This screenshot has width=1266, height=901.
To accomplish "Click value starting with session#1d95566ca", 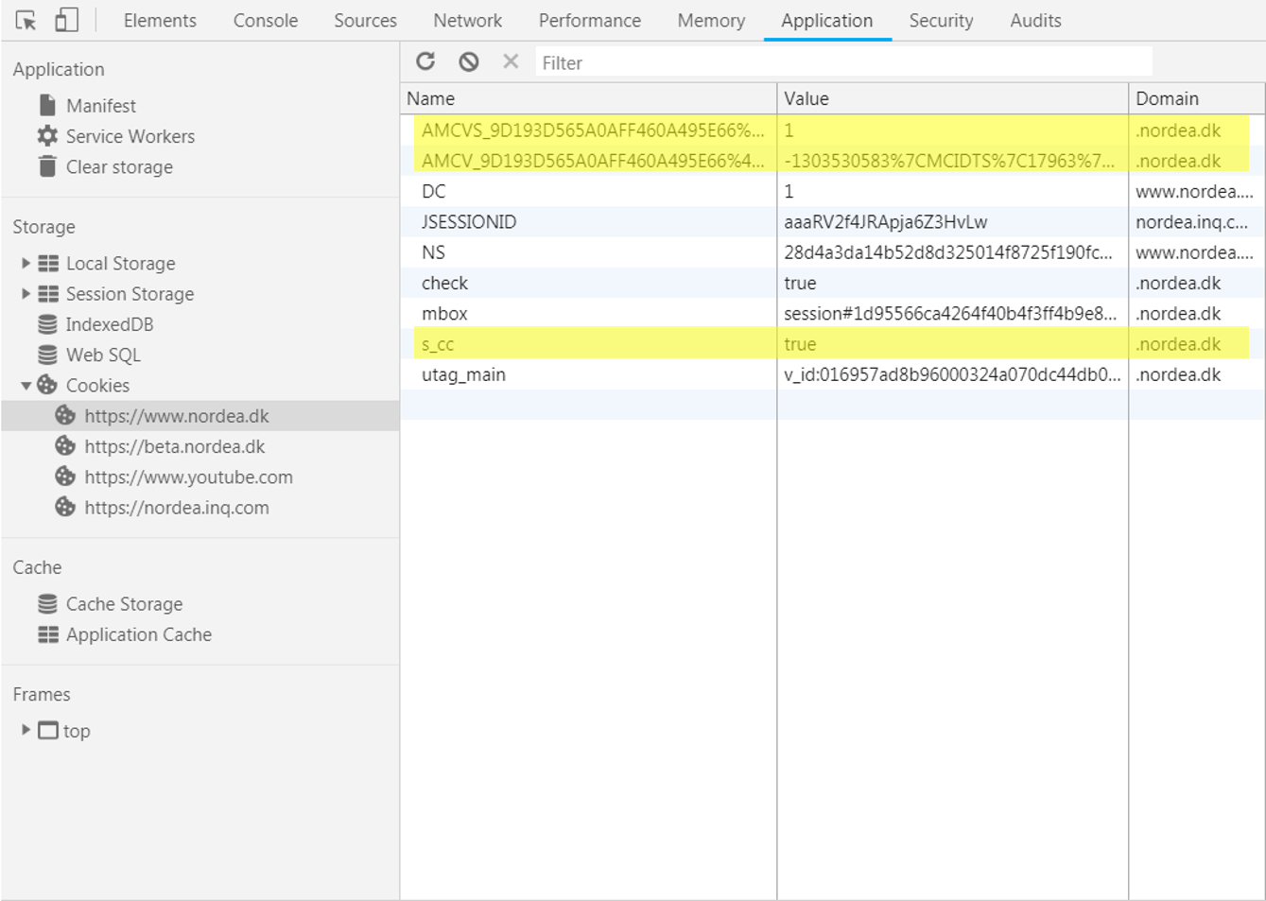I will 950,314.
